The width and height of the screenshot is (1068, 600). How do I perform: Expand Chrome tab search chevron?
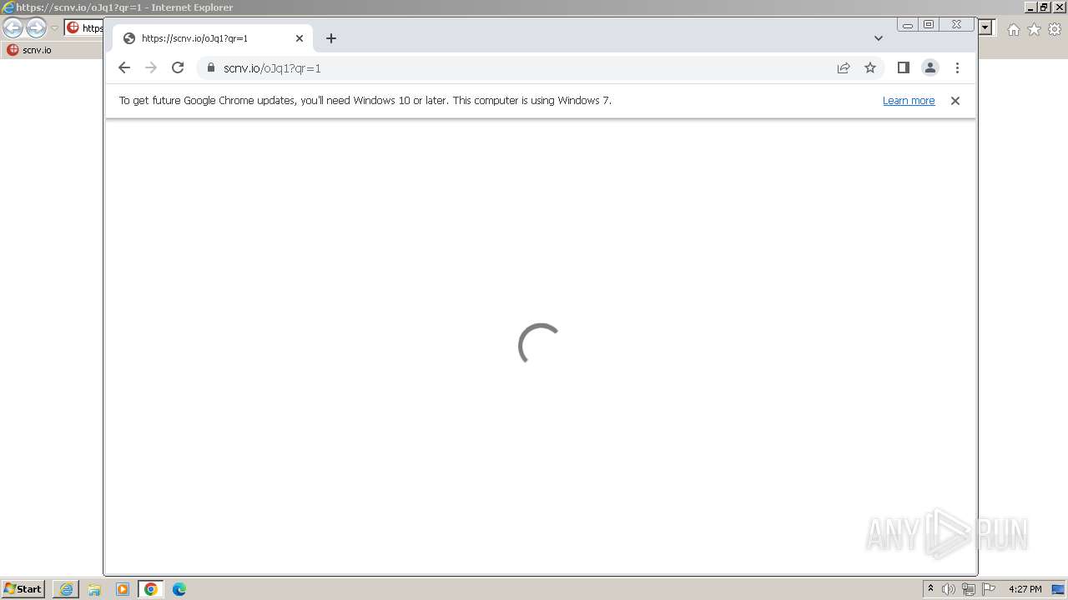point(879,38)
